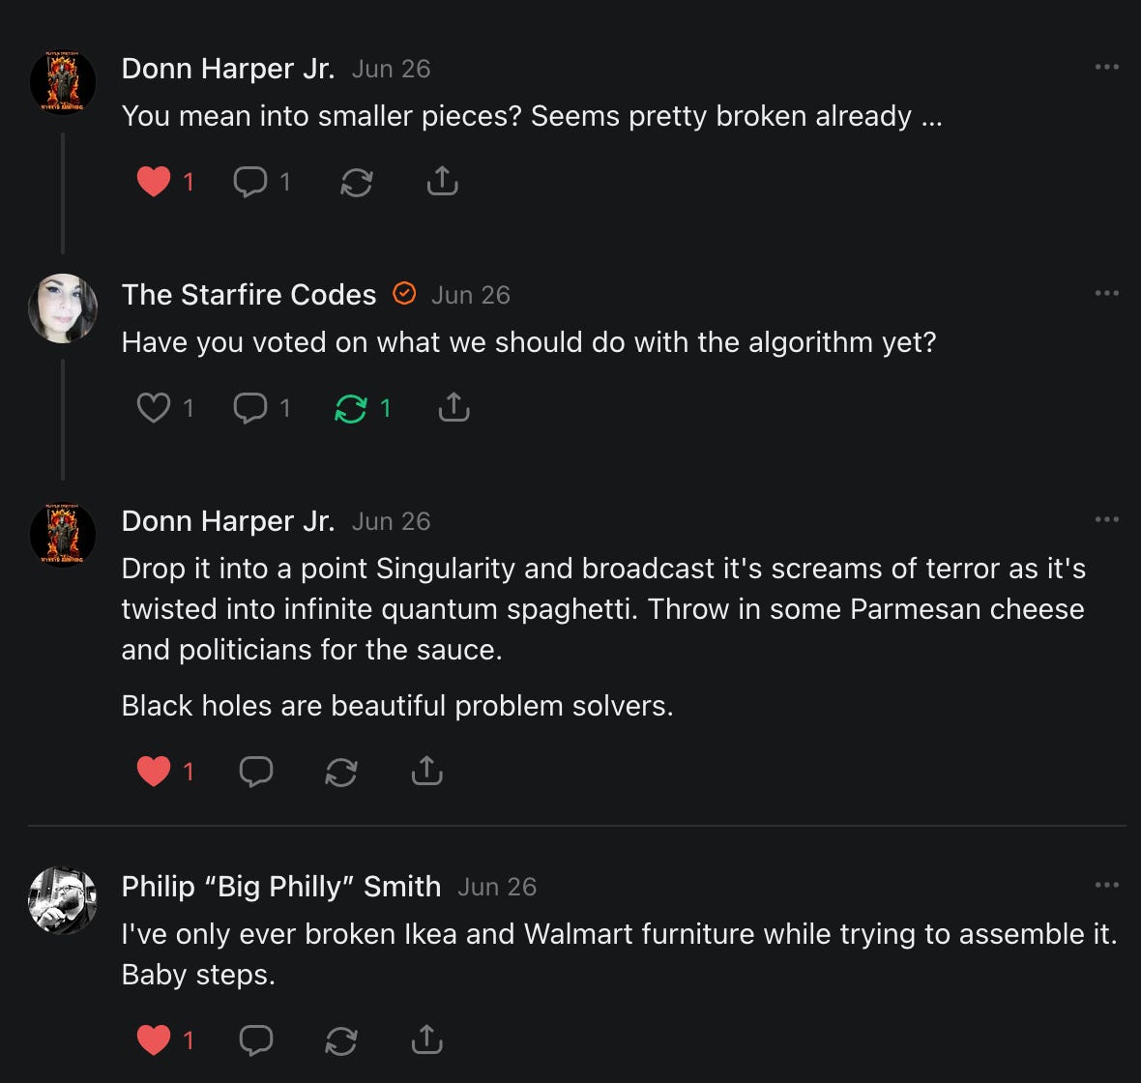
Task: Reply to The Starfire Codes' comment
Action: point(250,408)
